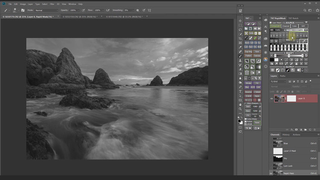Choose the Eyedropper tool
Screen dimensions: 320x180
(240, 47)
